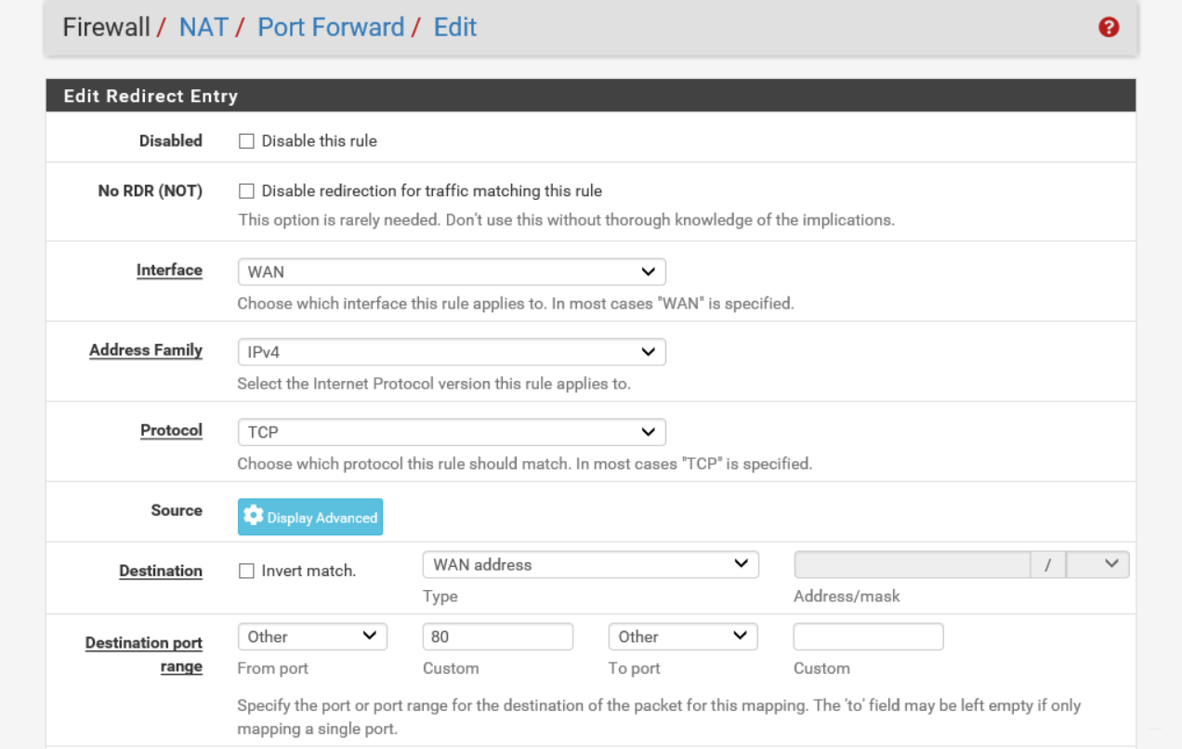Open the Destination Type WAN address dropdown
Screen dimensions: 1182x749
(x=590, y=564)
